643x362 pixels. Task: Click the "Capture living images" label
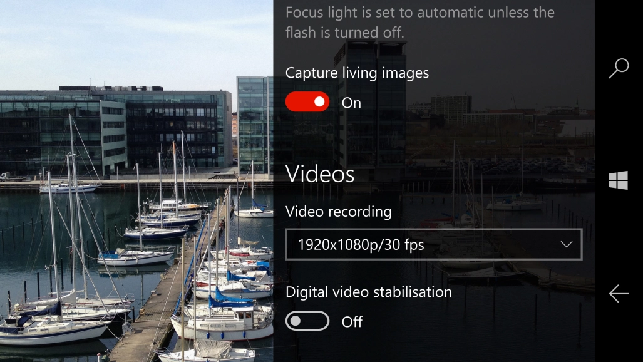coord(357,73)
